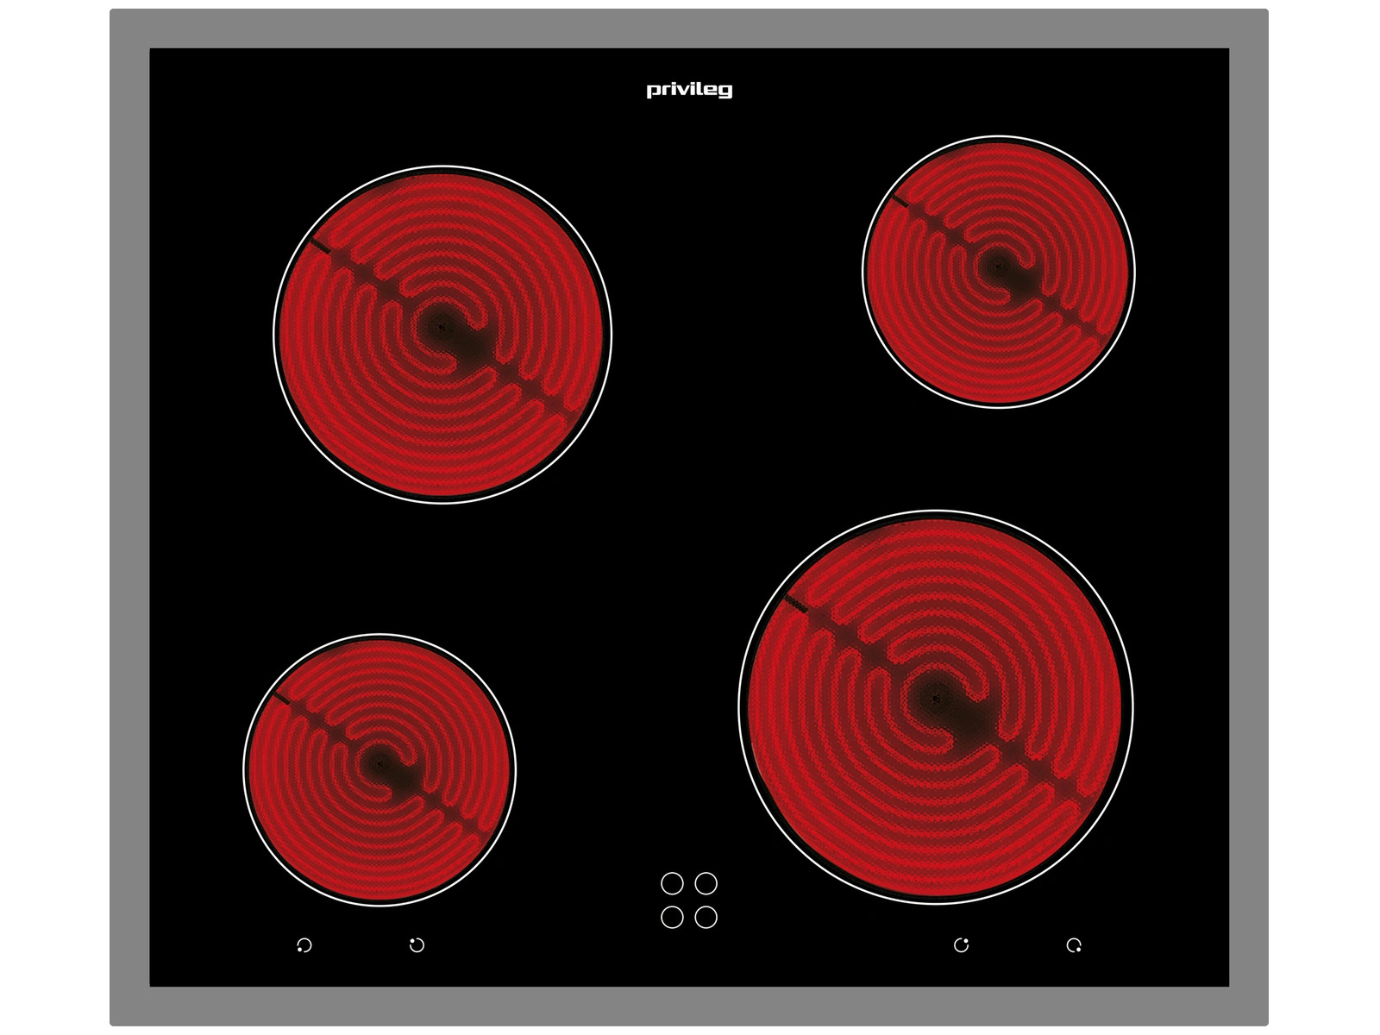Click the right edge of the gray frame
Viewport: 1380px width, 1035px height.
tap(1248, 517)
